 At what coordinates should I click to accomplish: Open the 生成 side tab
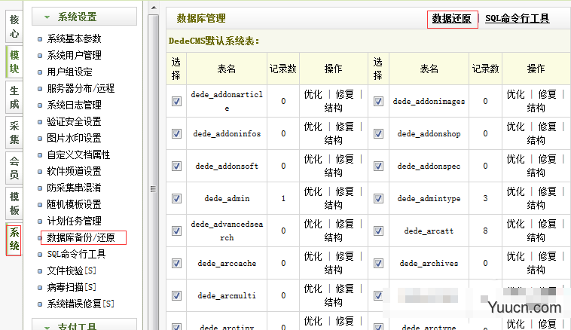tap(14, 97)
